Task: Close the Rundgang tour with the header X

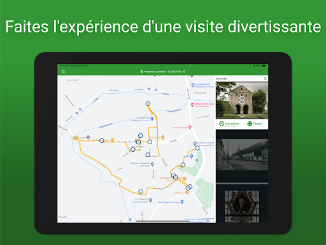Action: point(184,71)
